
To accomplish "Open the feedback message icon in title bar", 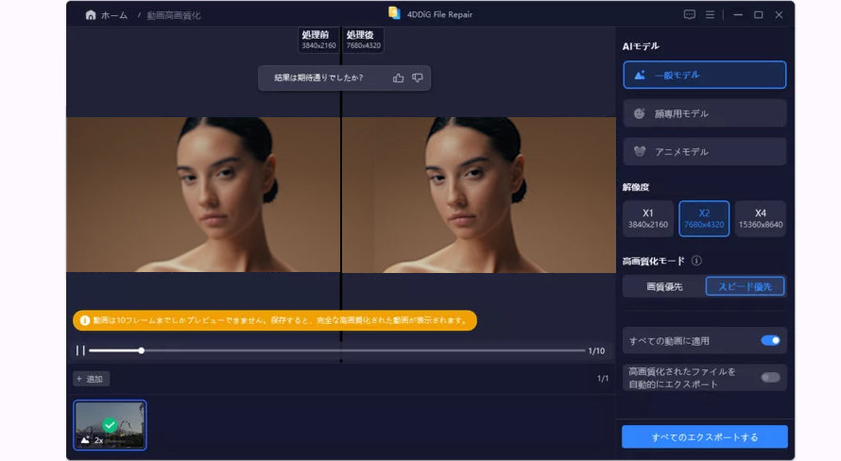I will pos(689,15).
